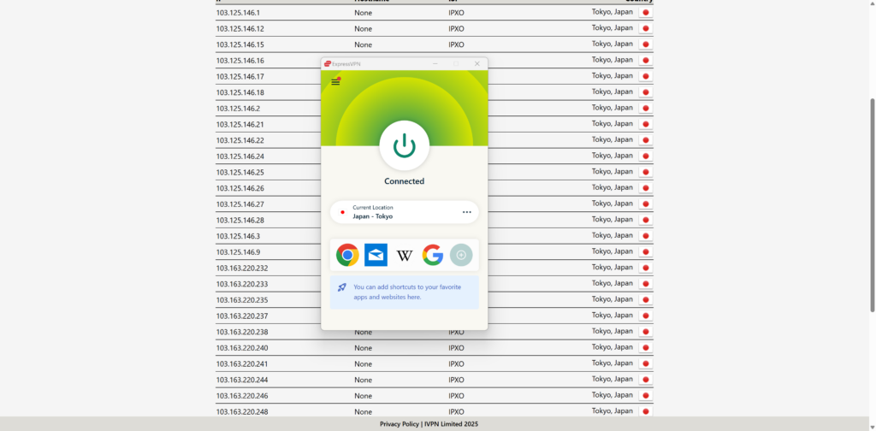
Task: Select IP address 103.163.220.233
Action: 242,284
